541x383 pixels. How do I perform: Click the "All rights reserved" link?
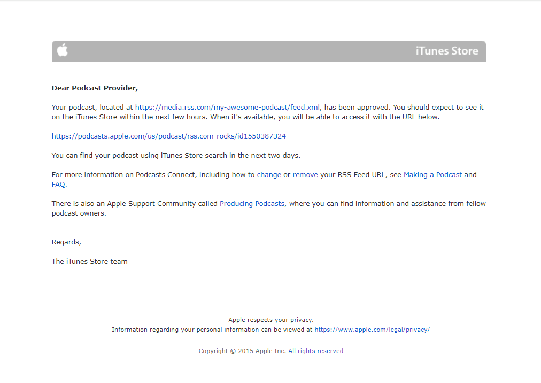click(x=316, y=351)
